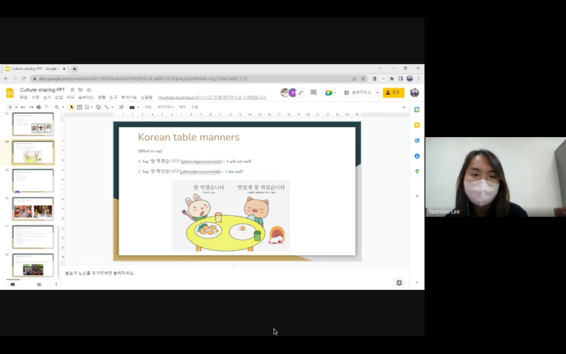Hide the side panel with bottom chevron
This screenshot has width=566, height=354.
point(417,282)
